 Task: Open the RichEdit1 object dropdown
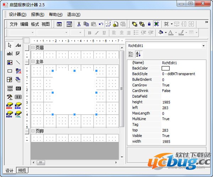[x=203, y=46]
